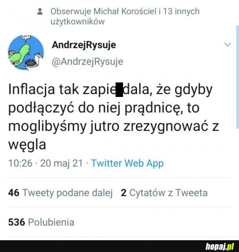Viewport: 239px width, 252px height.
Task: Open the AndrzejRysuje profile avatar
Action: coord(26,53)
